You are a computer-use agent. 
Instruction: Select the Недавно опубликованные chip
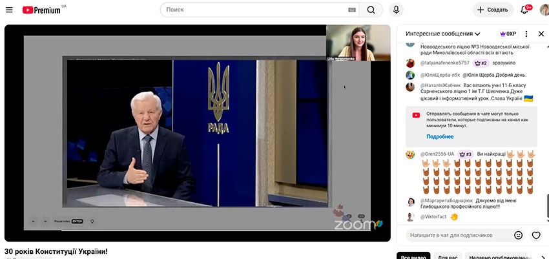(499, 257)
